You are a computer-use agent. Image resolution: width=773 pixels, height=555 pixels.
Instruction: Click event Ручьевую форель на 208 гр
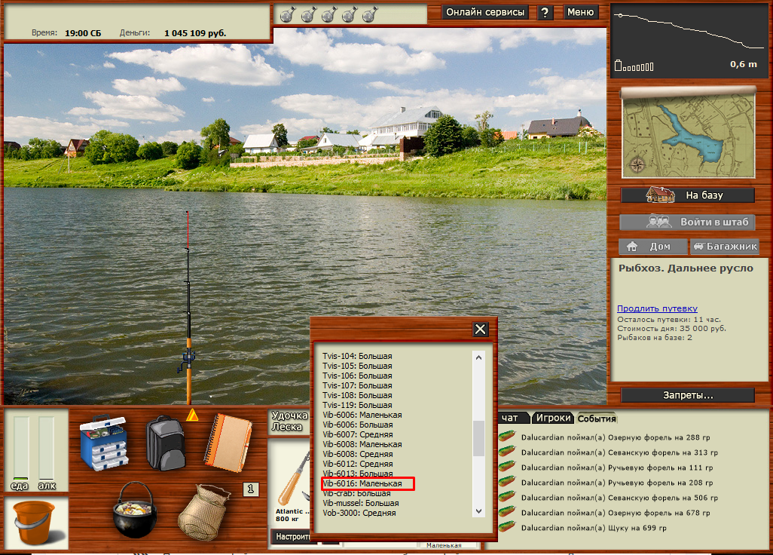tap(617, 483)
